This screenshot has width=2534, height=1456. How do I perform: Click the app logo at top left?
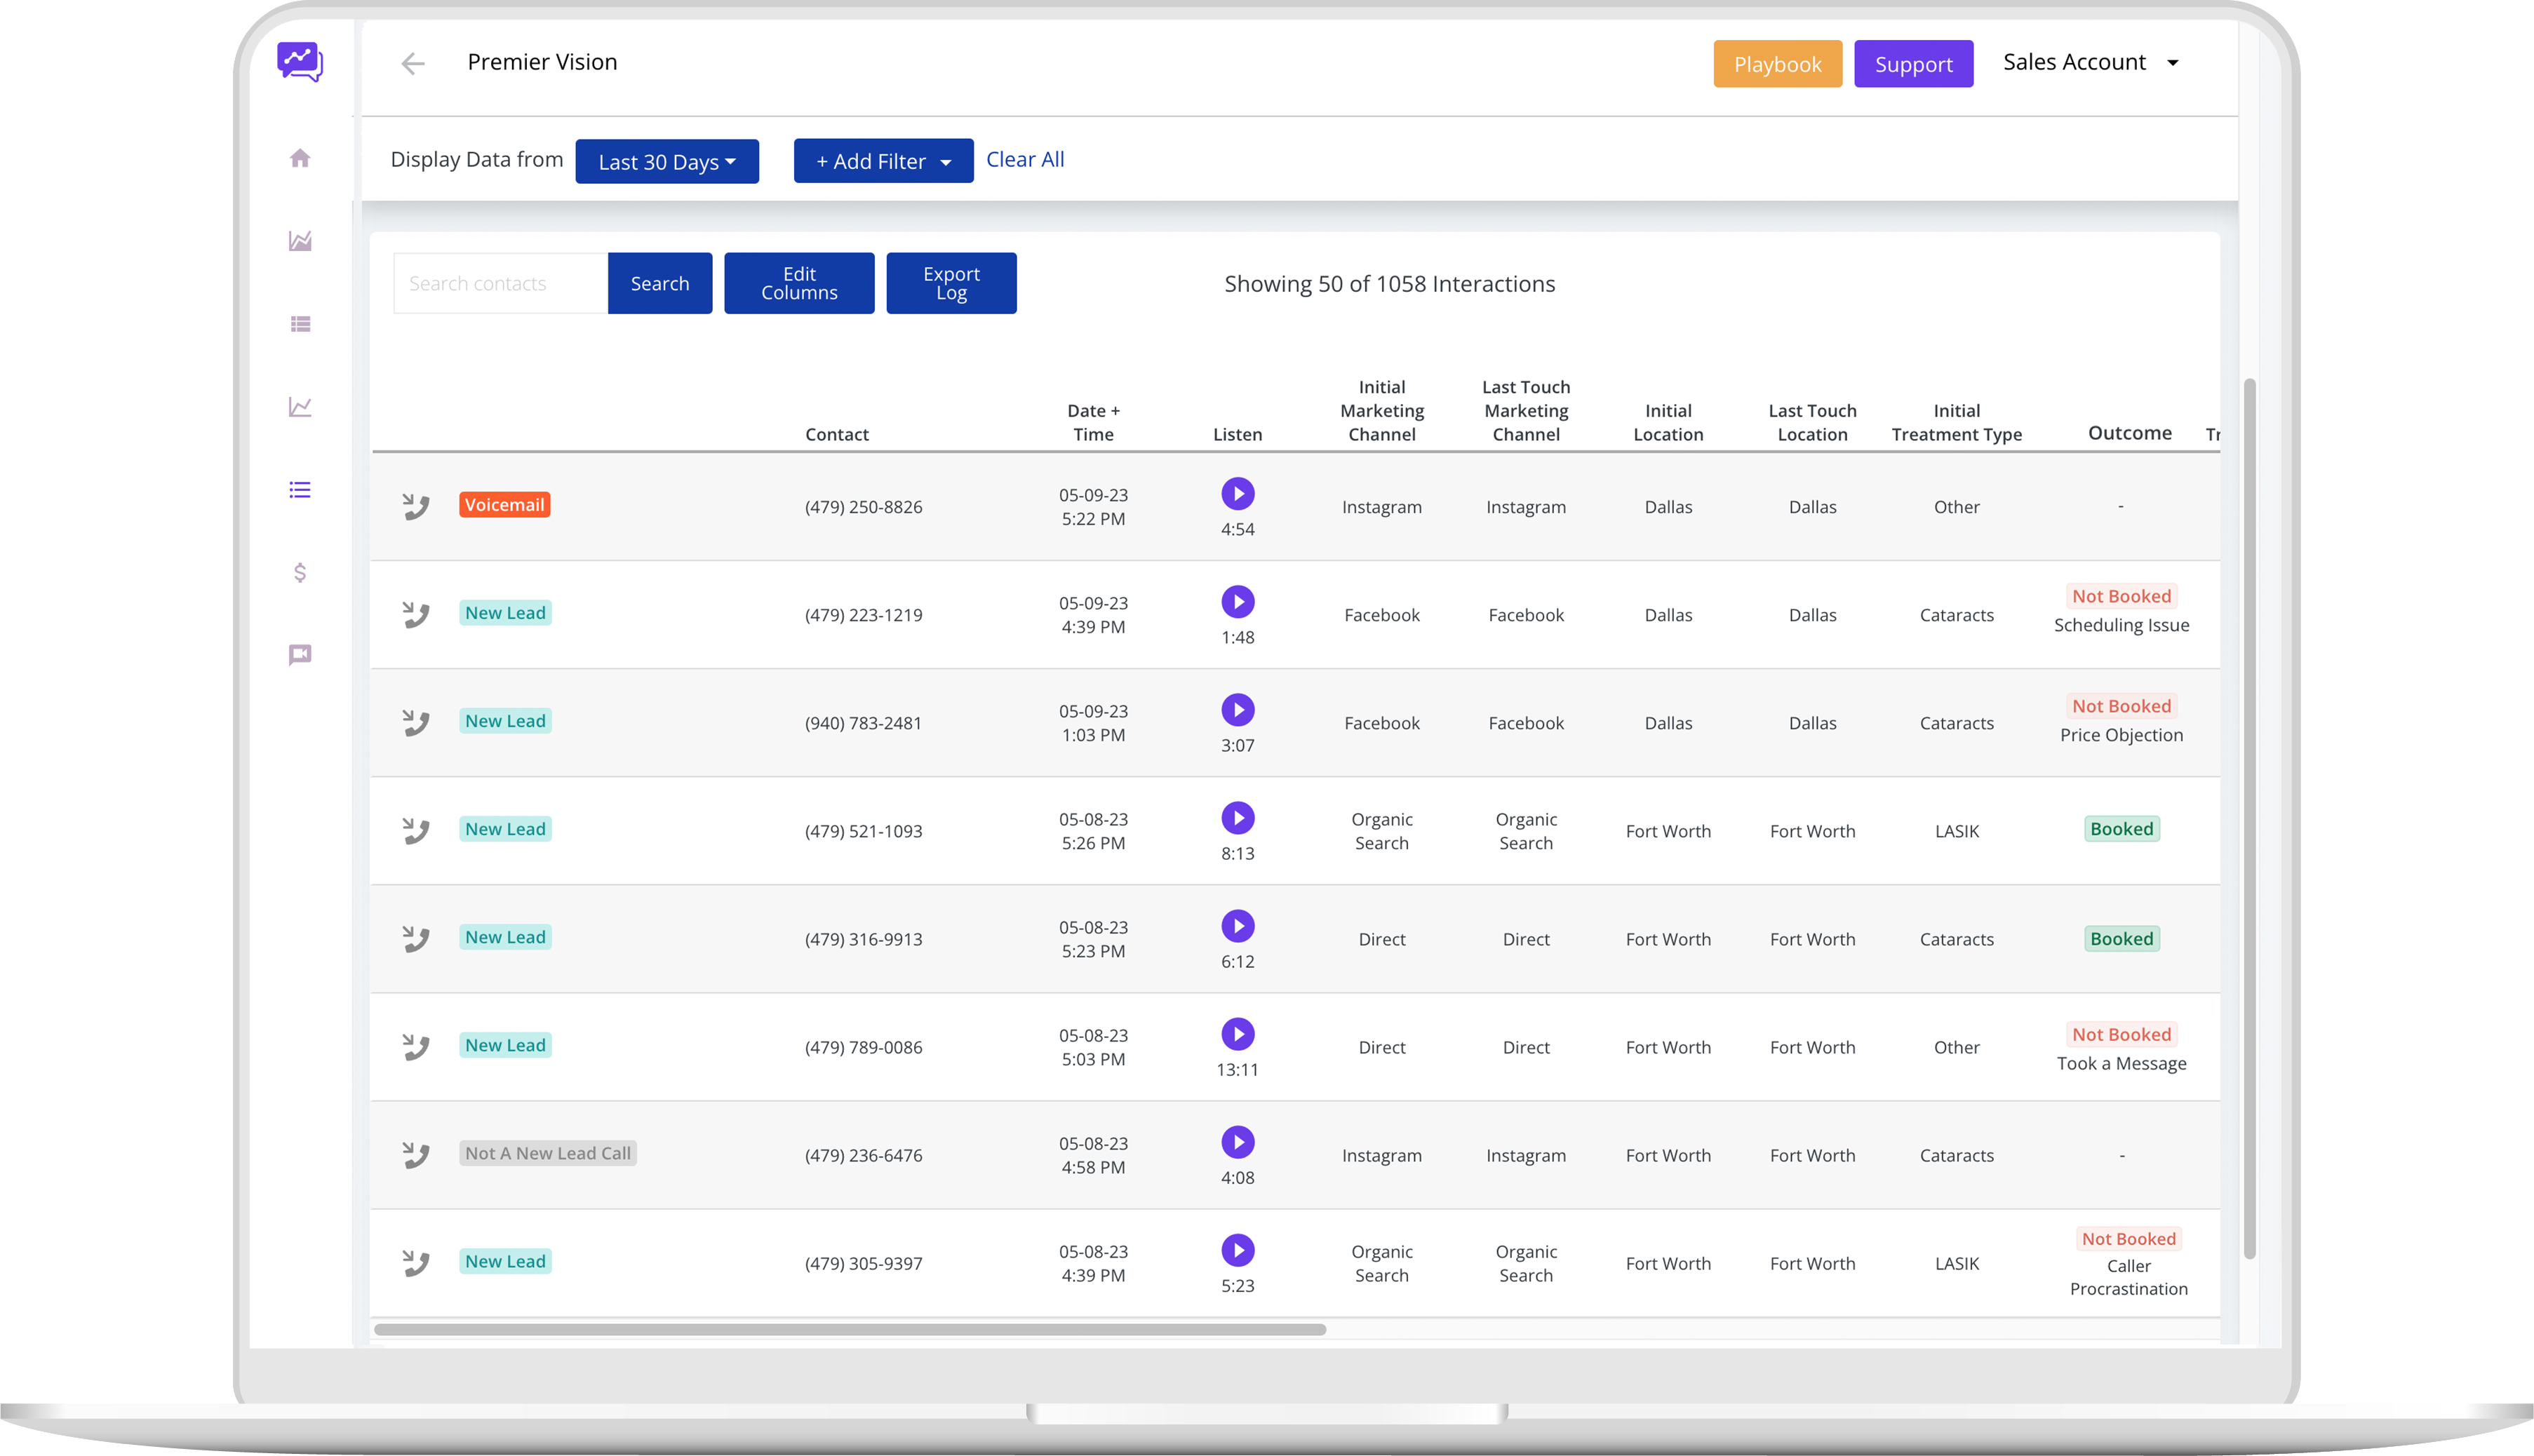point(300,62)
